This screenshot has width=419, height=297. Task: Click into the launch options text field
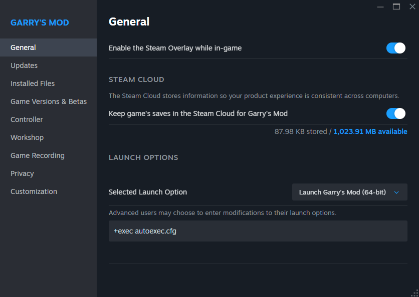click(x=258, y=231)
